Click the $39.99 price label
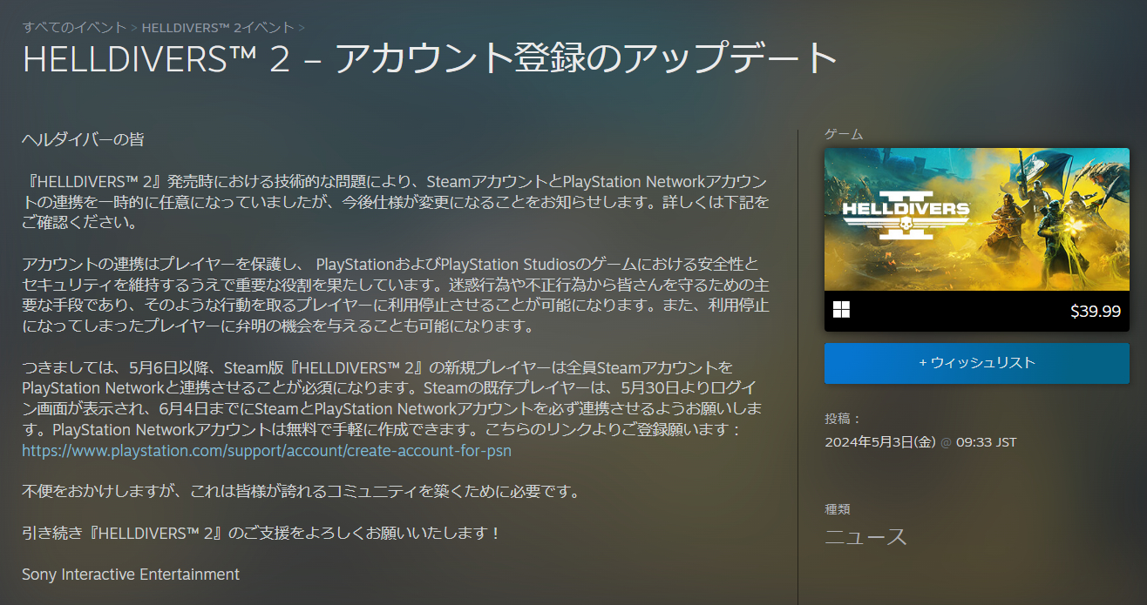Screen dimensions: 1147x605 (1095, 311)
